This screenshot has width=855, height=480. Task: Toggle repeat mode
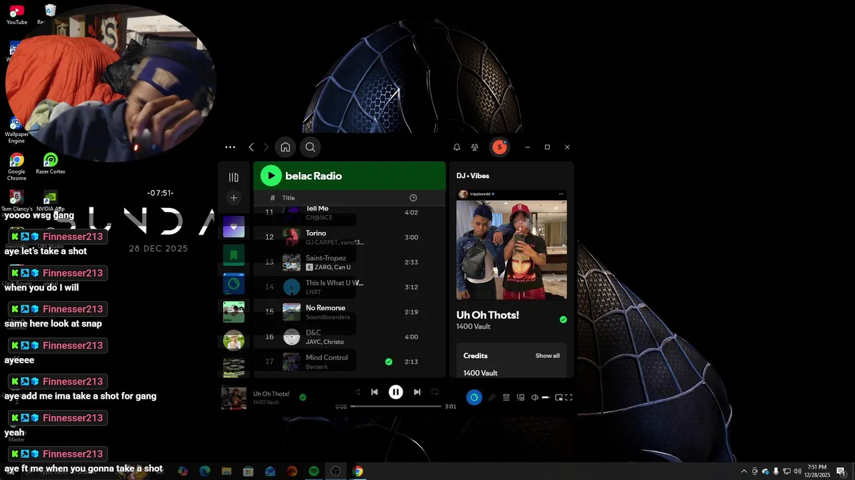coord(435,392)
